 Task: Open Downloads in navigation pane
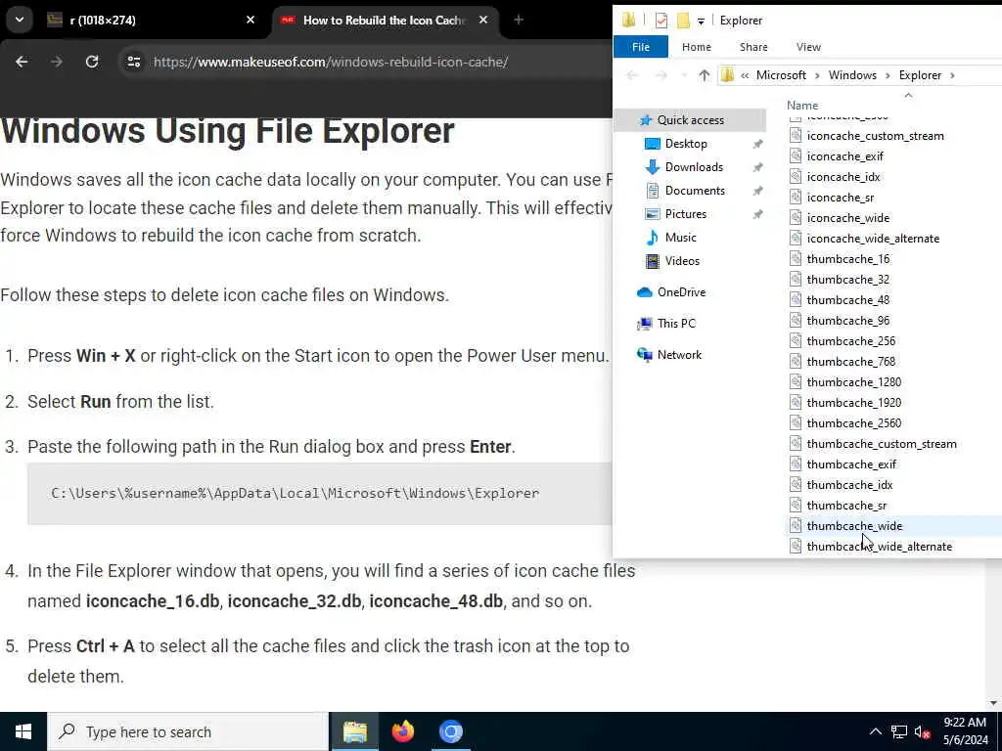point(694,167)
